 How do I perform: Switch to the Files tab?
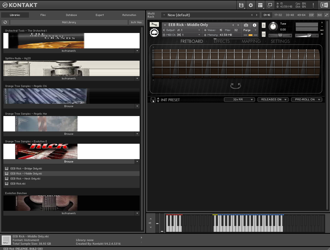(43, 15)
